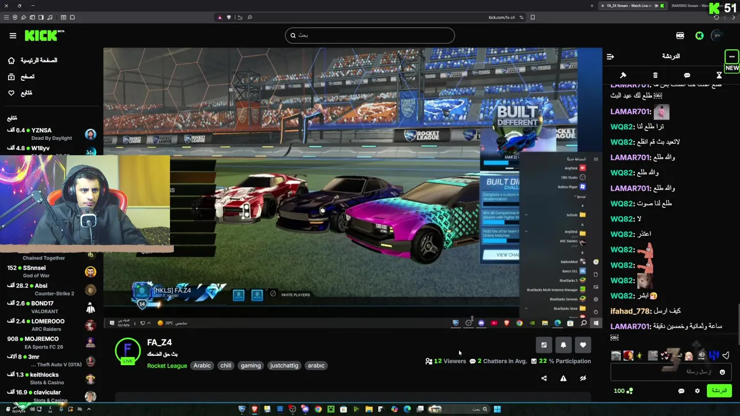The height and width of the screenshot is (416, 740).
Task: Open MOJREMCO EA Sports FC 26 channel
Action: coord(51,343)
